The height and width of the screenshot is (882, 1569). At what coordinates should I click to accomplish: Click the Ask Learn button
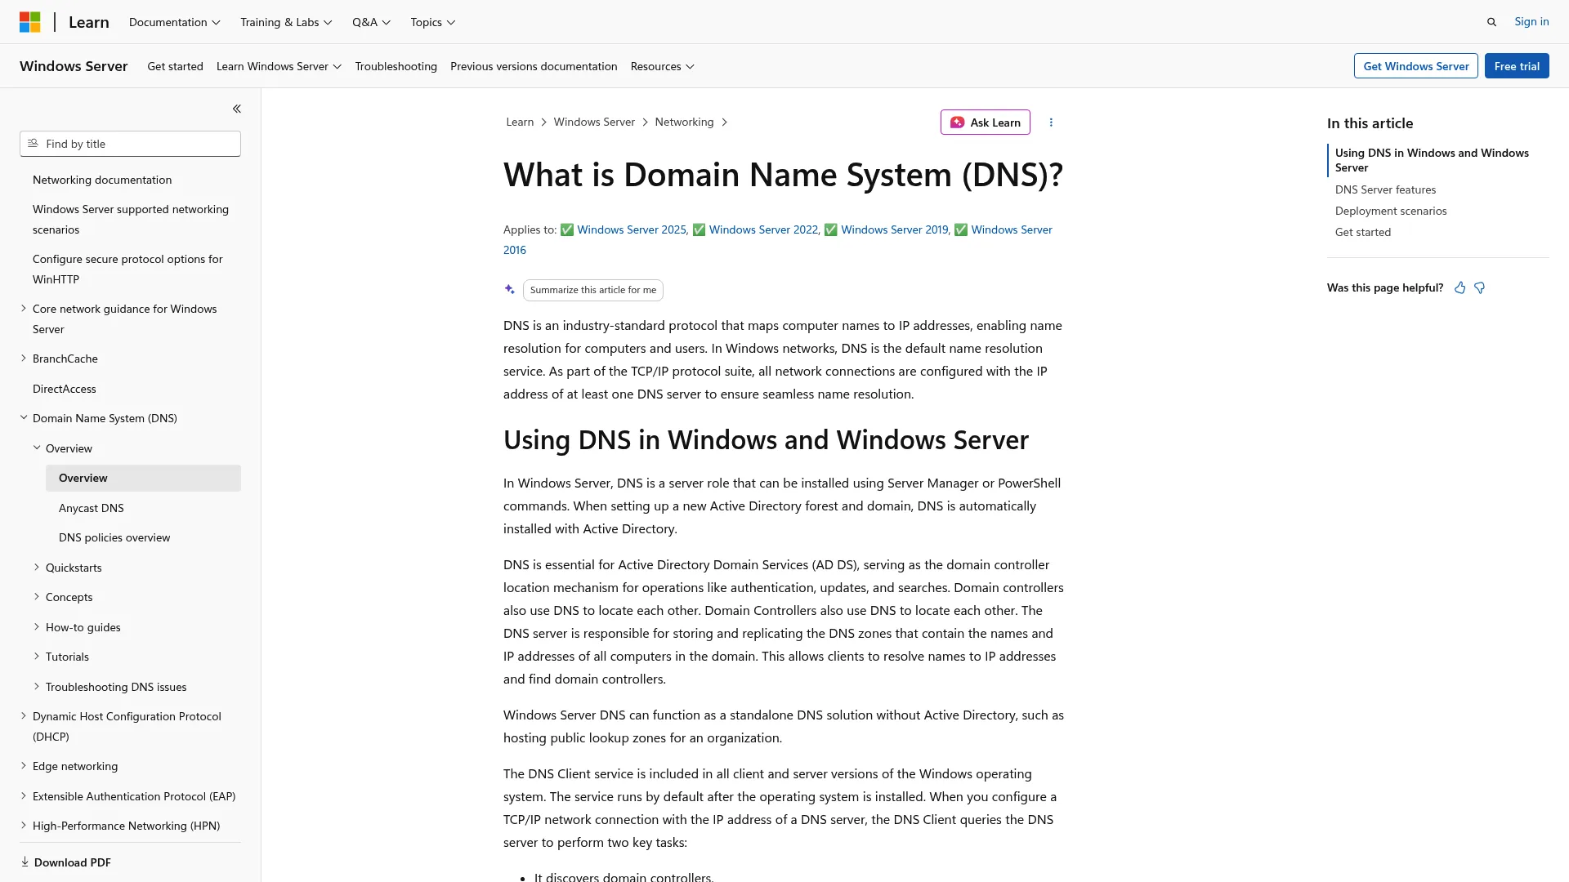(986, 122)
